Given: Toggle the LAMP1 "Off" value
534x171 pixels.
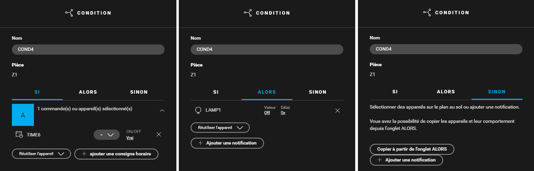Looking at the screenshot, I should 267,113.
